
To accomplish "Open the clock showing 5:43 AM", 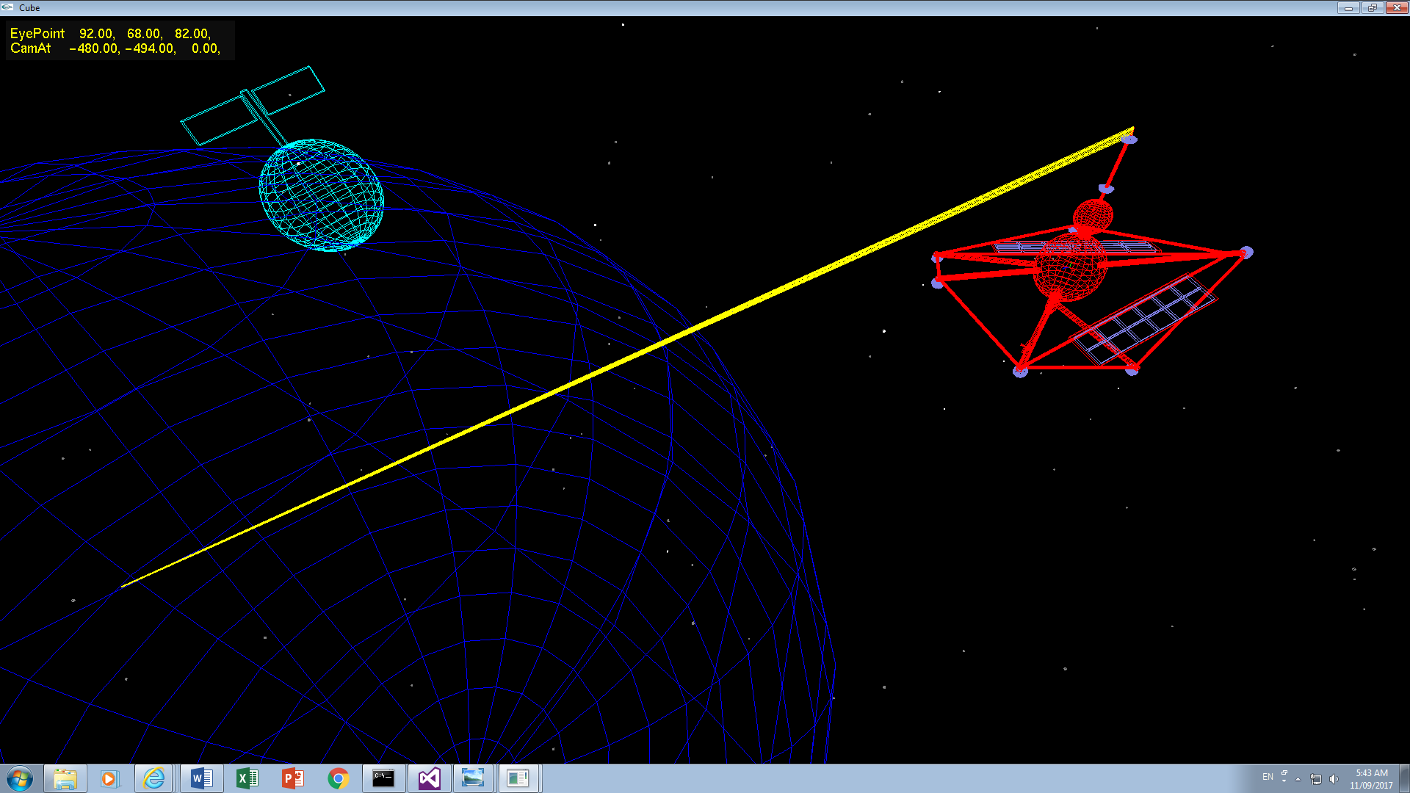I will (x=1371, y=779).
